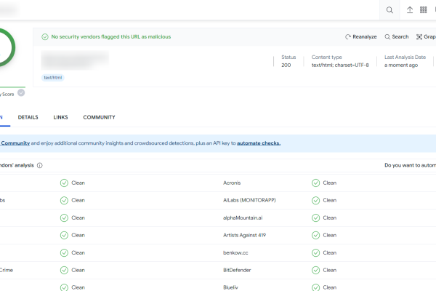Open the Graph view button
The image size is (436, 291).
(x=426, y=37)
